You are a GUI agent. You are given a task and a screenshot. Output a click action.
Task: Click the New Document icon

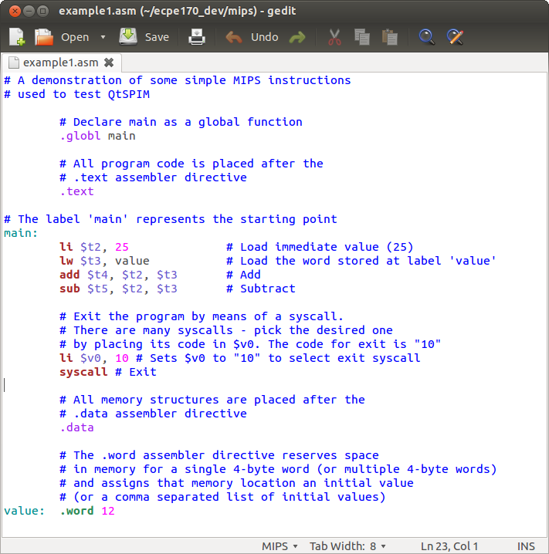coord(17,37)
